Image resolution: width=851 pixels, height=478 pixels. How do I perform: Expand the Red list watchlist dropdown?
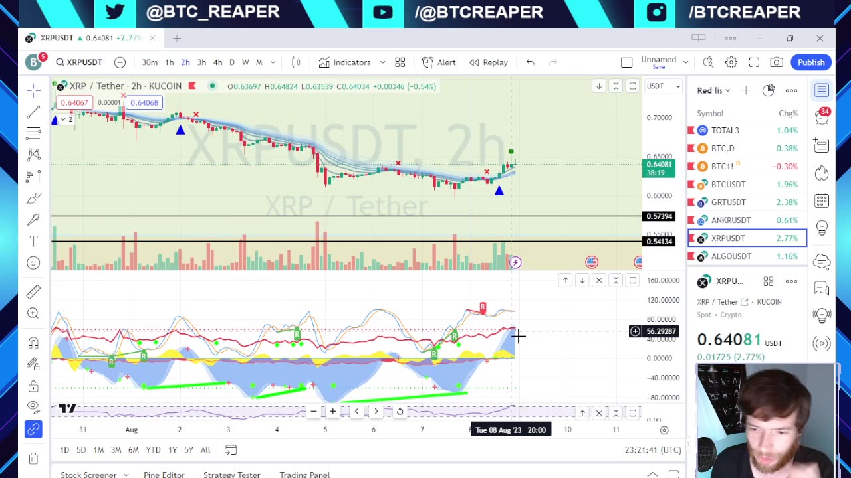[713, 90]
